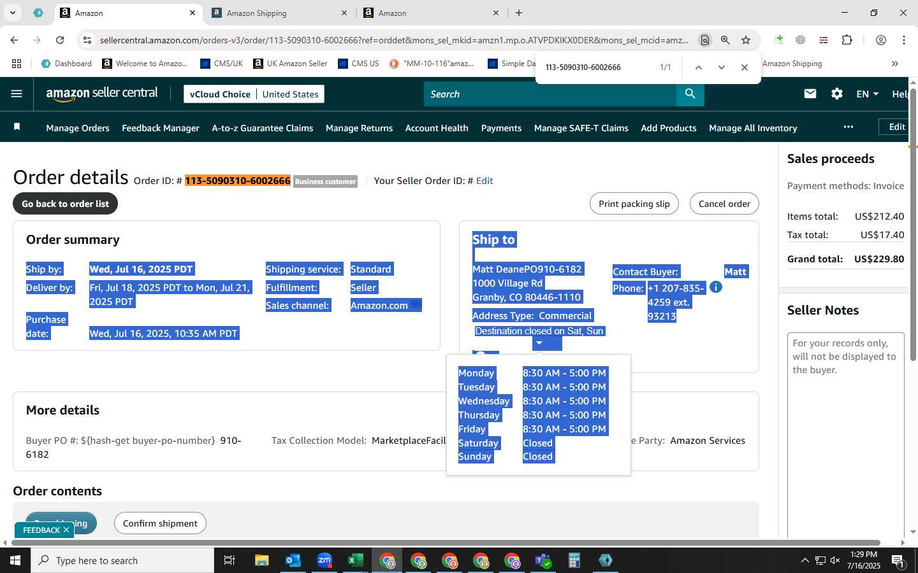Open vCloud Choice United States marketplace switcher
The width and height of the screenshot is (918, 573).
254,94
